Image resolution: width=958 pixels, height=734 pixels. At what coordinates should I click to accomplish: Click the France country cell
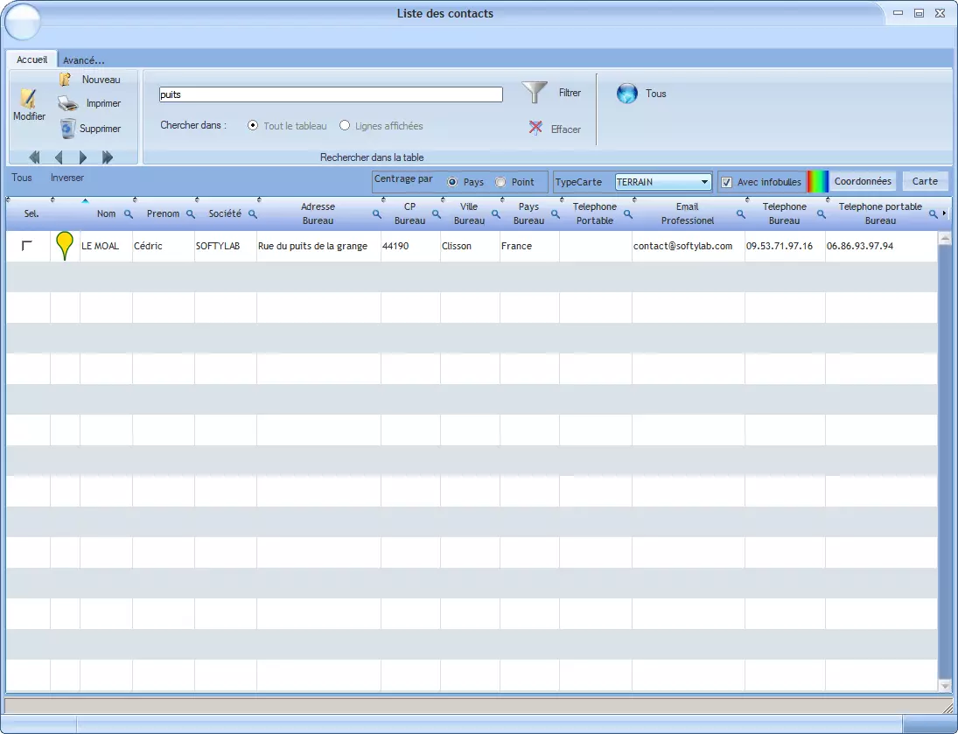[529, 246]
